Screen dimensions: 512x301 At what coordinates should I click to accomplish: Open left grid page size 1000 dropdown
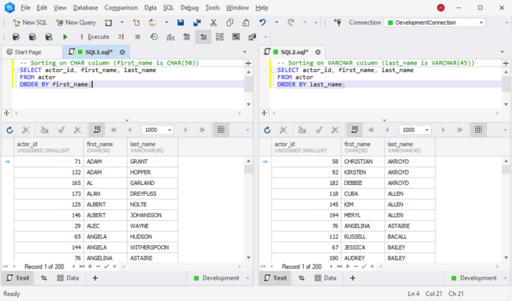point(169,130)
